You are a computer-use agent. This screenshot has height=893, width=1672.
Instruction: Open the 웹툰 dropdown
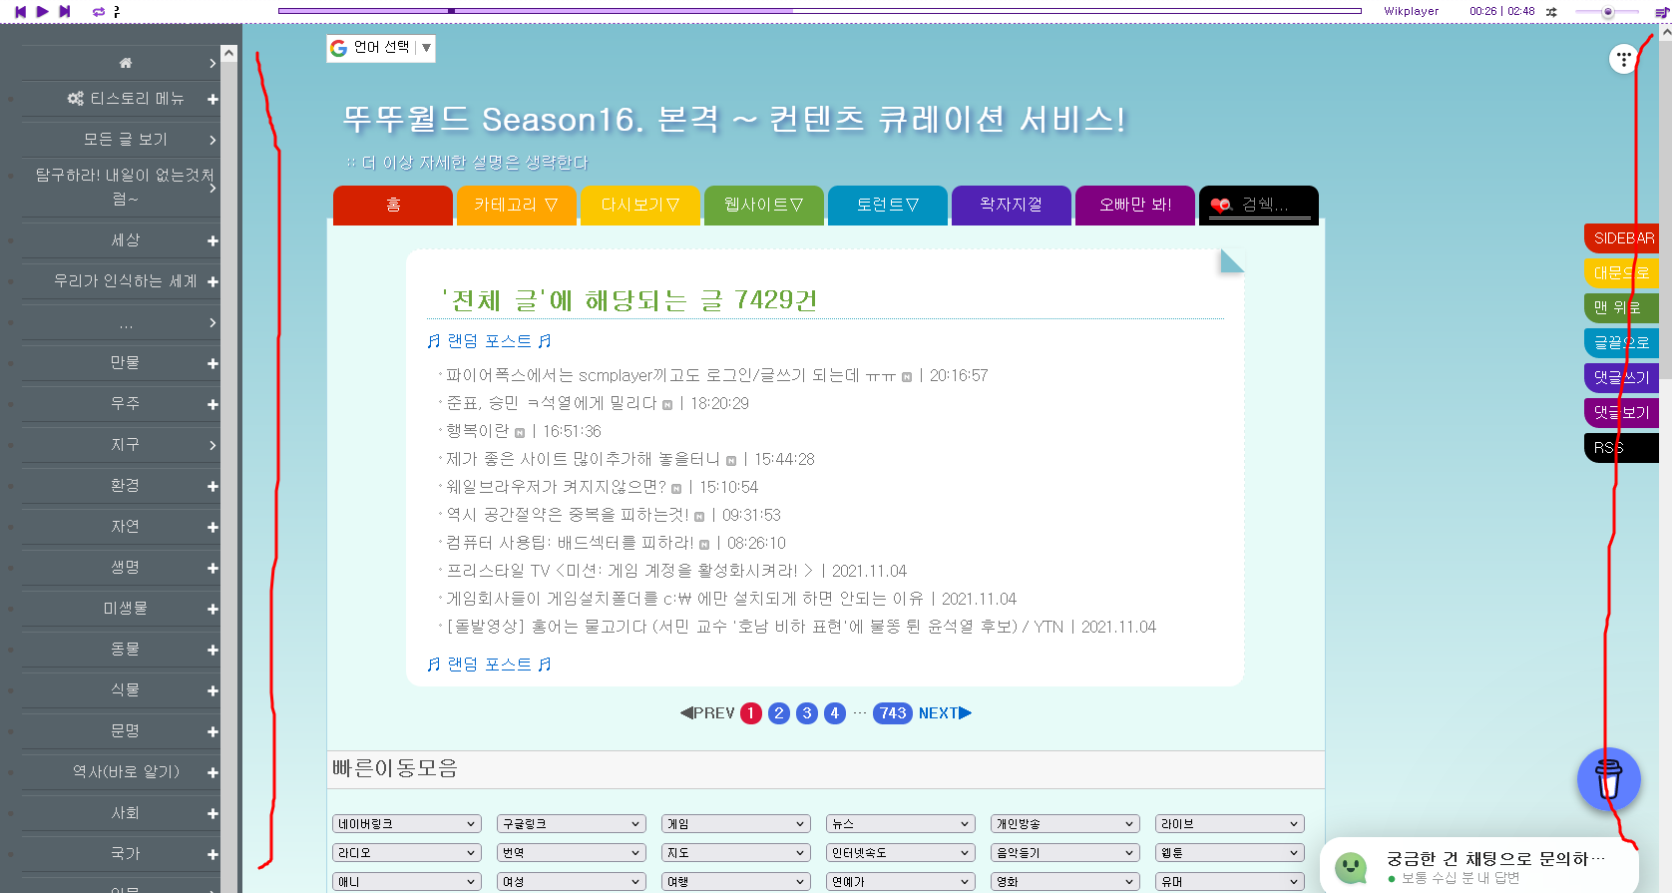tap(1230, 853)
